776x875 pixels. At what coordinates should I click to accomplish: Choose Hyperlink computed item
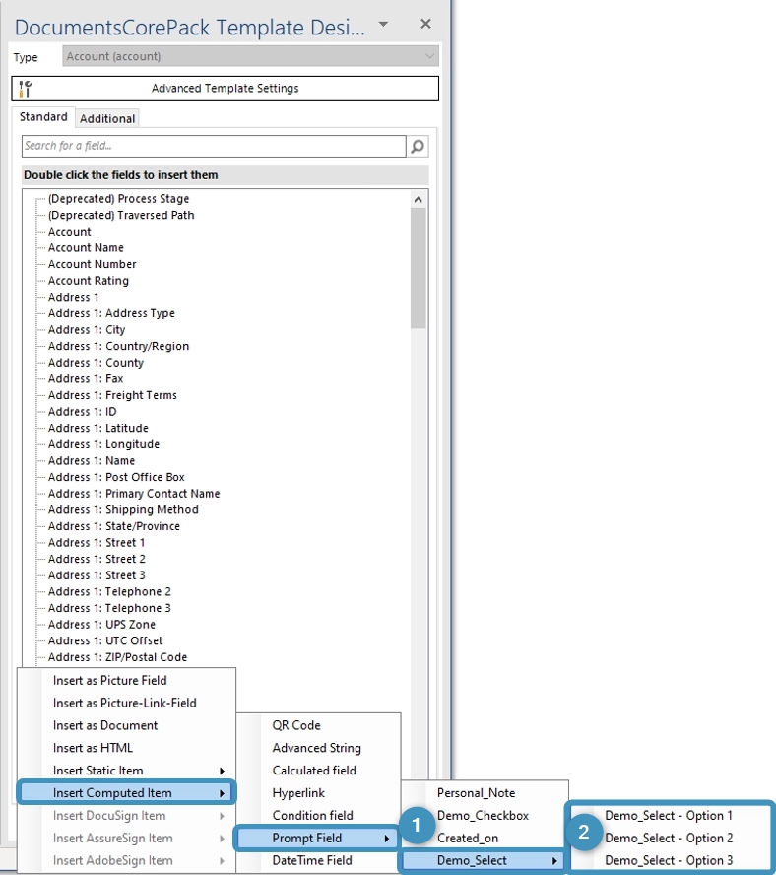pos(318,793)
